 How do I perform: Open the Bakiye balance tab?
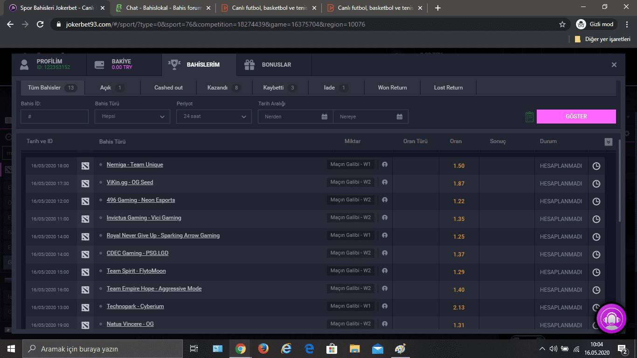click(x=124, y=64)
